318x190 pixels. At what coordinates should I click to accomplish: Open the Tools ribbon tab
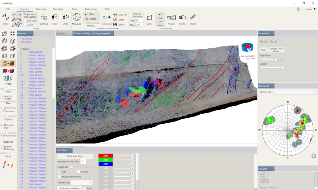75,9
